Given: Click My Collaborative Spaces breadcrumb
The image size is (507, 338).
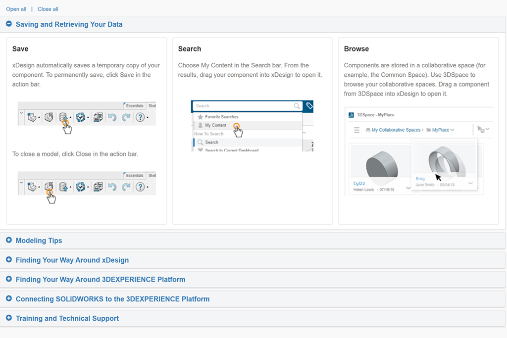Looking at the screenshot, I should click(396, 130).
